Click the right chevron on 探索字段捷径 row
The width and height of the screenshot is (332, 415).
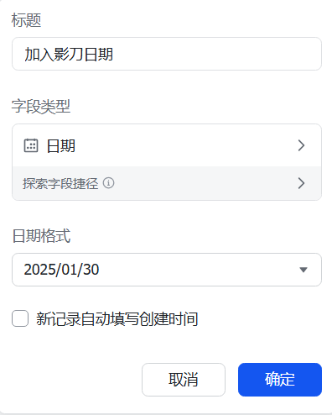pyautogui.click(x=301, y=183)
